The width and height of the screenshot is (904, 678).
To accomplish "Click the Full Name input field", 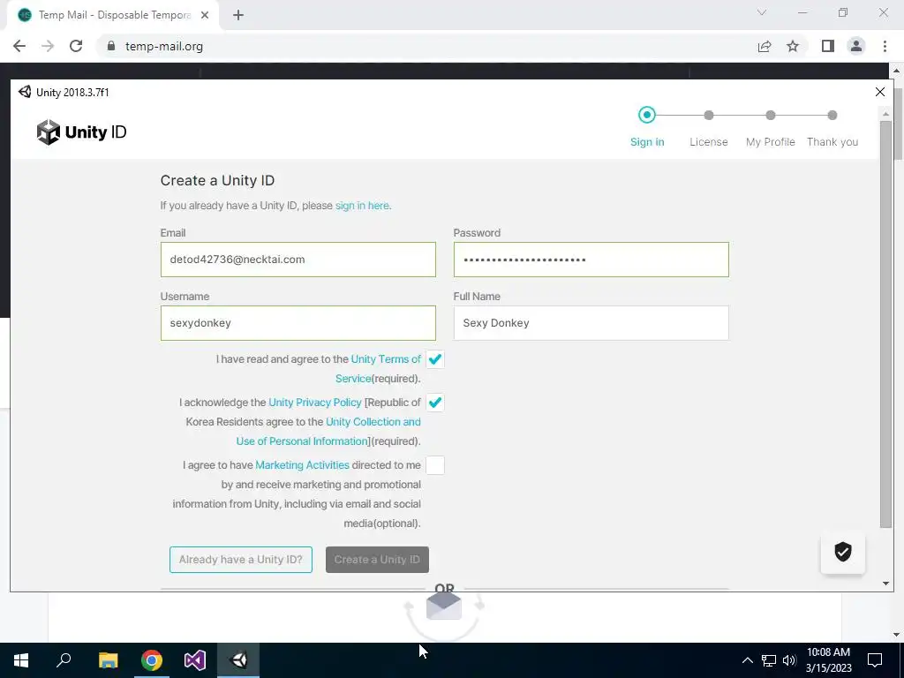I will tap(591, 323).
